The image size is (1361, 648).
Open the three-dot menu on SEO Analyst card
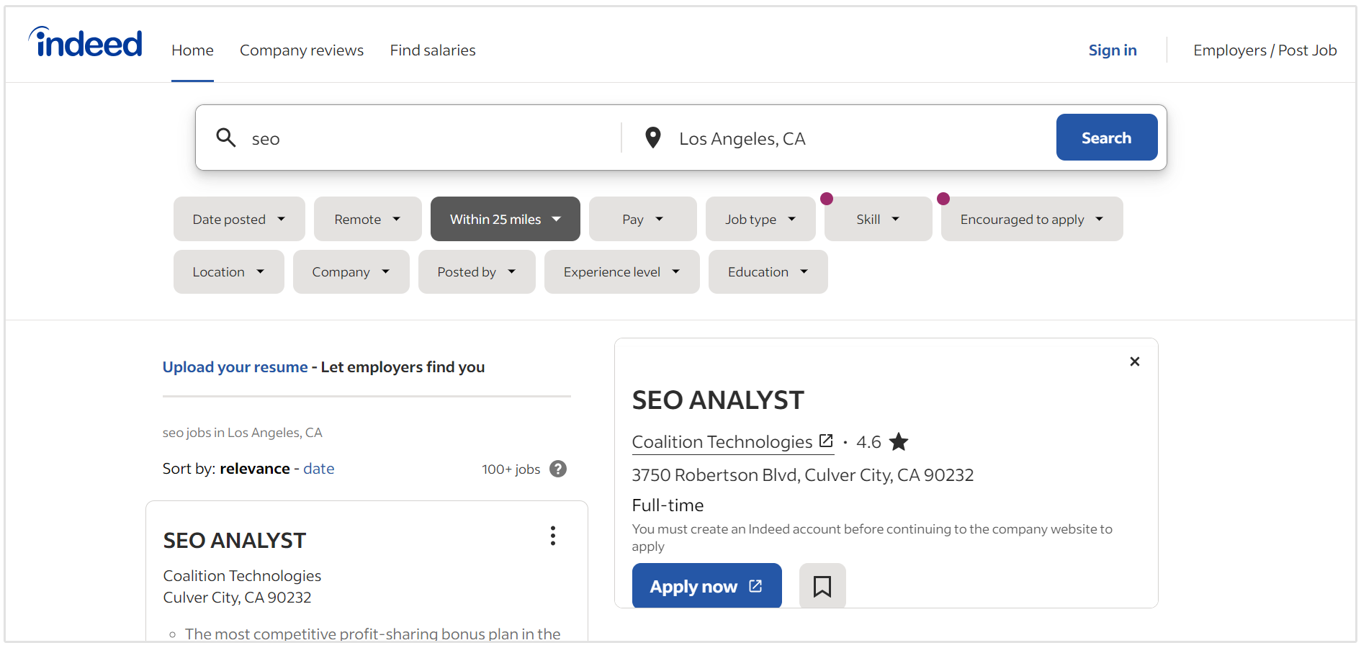[552, 536]
